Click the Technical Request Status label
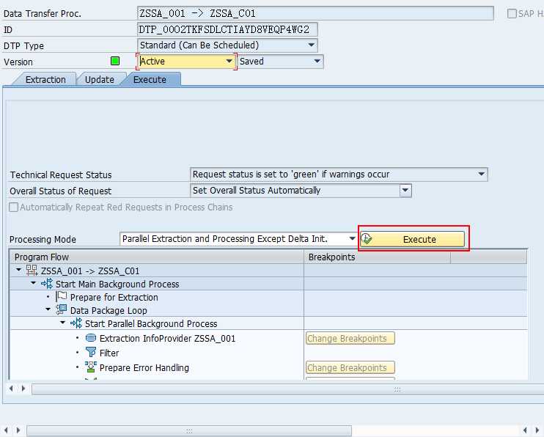Screen dimensions: 544x437 [61, 175]
